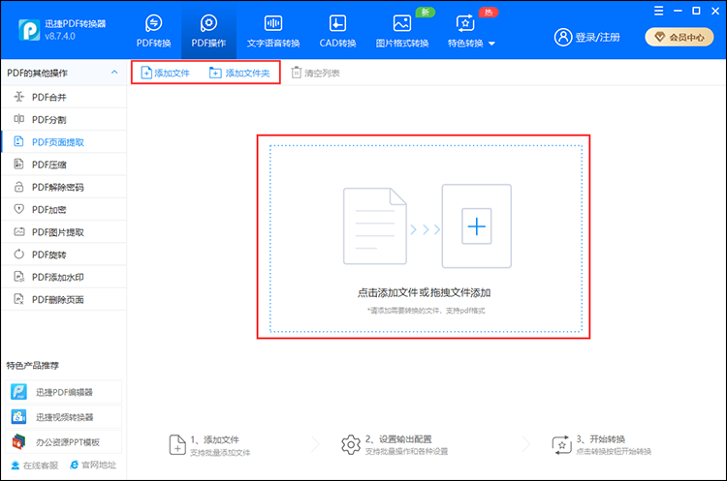727x481 pixels.
Task: Click the 添加文件夹 toolbar button
Action: 239,73
